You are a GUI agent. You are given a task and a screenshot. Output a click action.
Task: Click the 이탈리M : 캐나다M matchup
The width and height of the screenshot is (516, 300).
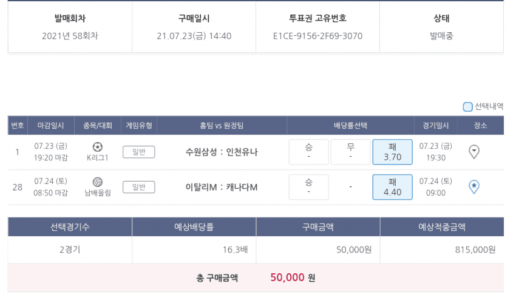pos(222,187)
